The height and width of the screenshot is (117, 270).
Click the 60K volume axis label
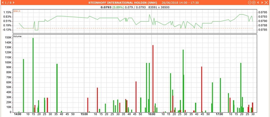[9, 82]
